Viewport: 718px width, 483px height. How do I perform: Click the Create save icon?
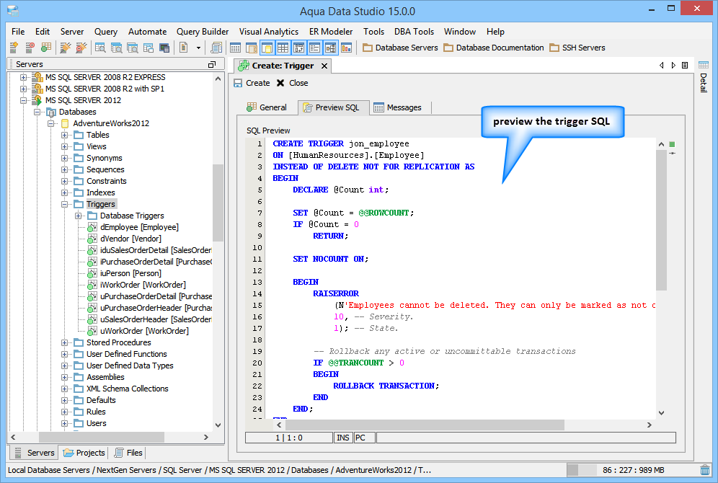tap(238, 83)
